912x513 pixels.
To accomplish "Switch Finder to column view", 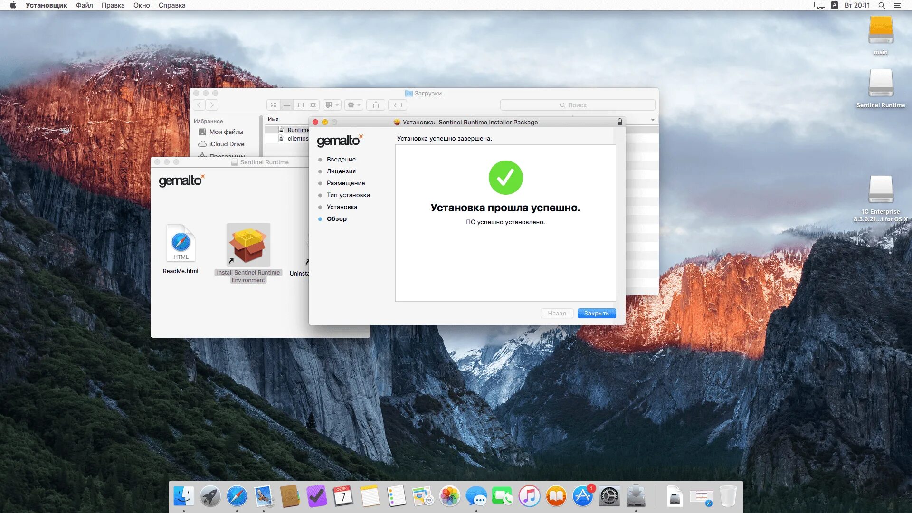I will pos(300,105).
